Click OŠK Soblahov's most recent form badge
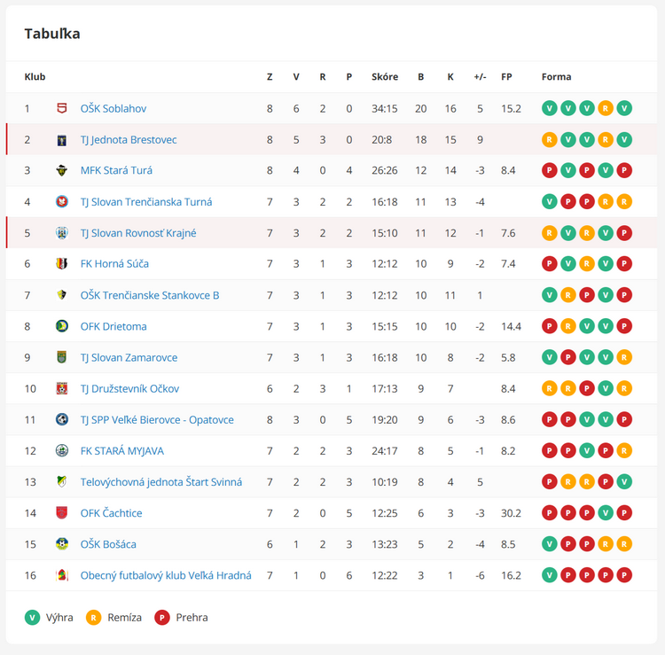This screenshot has height=655, width=665. click(624, 108)
